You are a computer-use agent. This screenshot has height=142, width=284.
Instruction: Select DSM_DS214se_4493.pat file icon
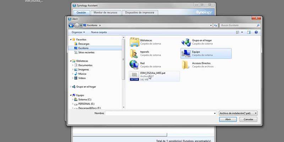(x=135, y=76)
